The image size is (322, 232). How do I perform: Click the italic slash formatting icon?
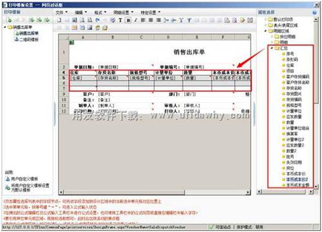[x=136, y=21]
